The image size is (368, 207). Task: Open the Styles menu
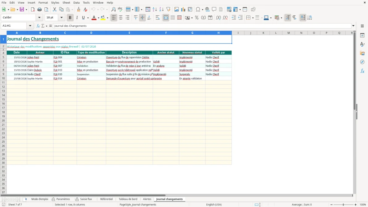55,2
